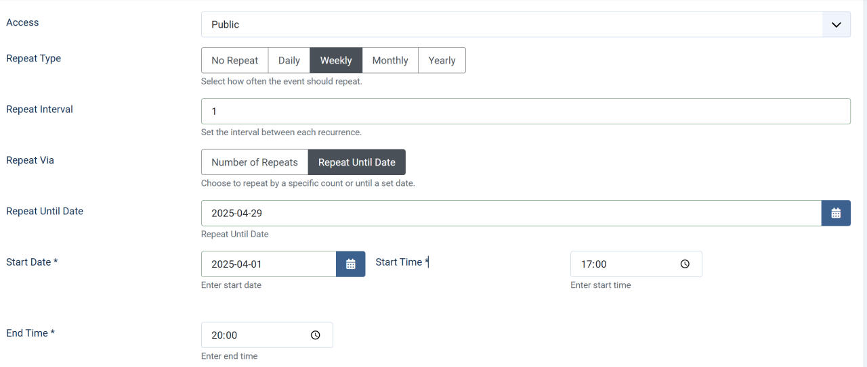Click the Repeat Until Date text field

click(x=511, y=213)
